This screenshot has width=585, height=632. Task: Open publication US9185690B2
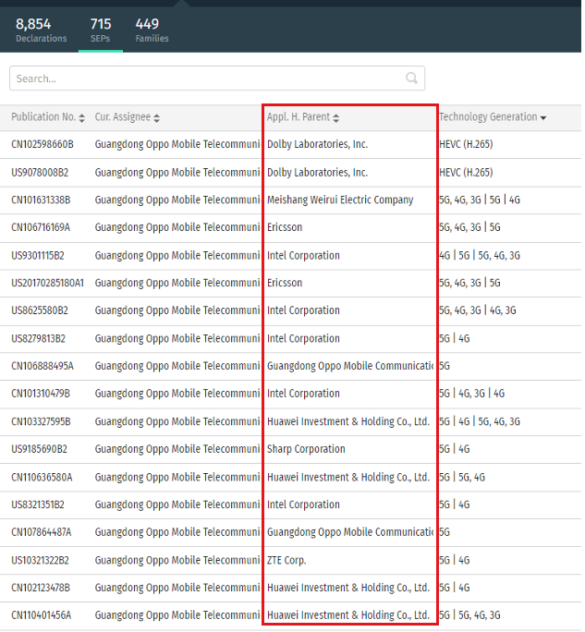click(39, 449)
